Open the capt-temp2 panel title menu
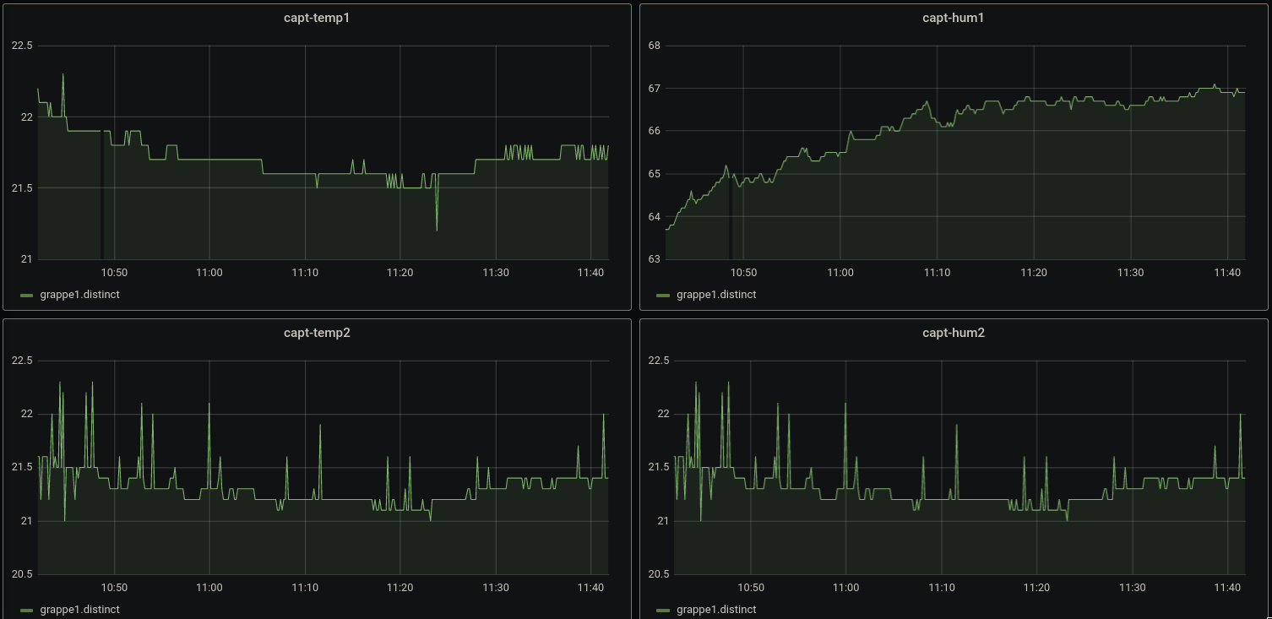 [x=317, y=333]
